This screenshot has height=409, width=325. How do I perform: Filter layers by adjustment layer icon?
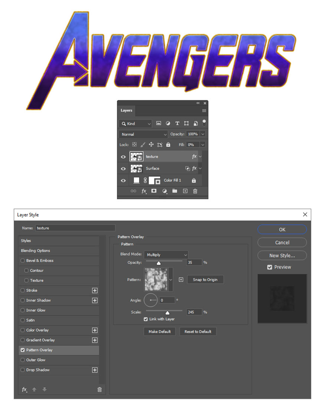pyautogui.click(x=168, y=123)
